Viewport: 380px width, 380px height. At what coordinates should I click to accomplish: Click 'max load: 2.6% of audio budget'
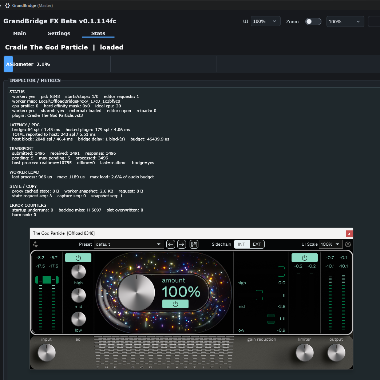122,177
